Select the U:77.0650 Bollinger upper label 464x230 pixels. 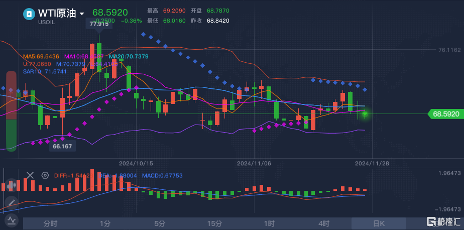coord(37,64)
